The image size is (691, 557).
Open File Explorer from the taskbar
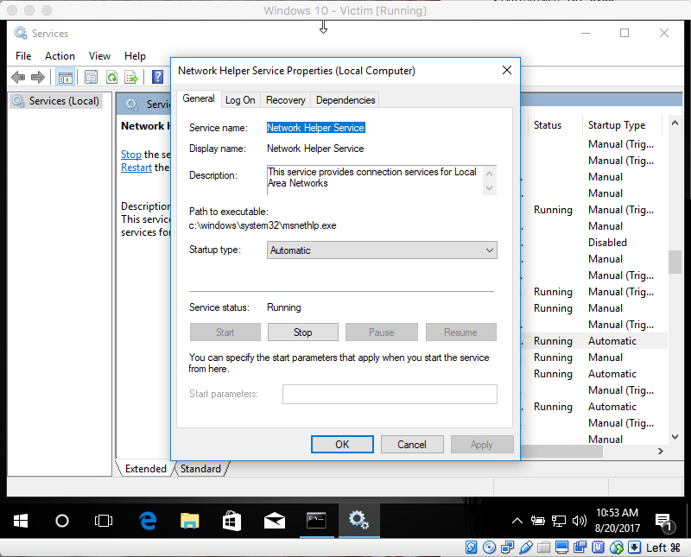189,521
